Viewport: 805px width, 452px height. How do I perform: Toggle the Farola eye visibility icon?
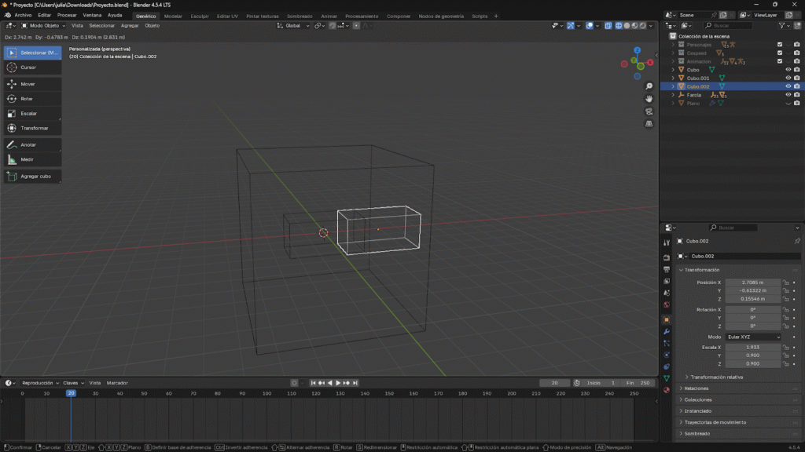tap(788, 95)
